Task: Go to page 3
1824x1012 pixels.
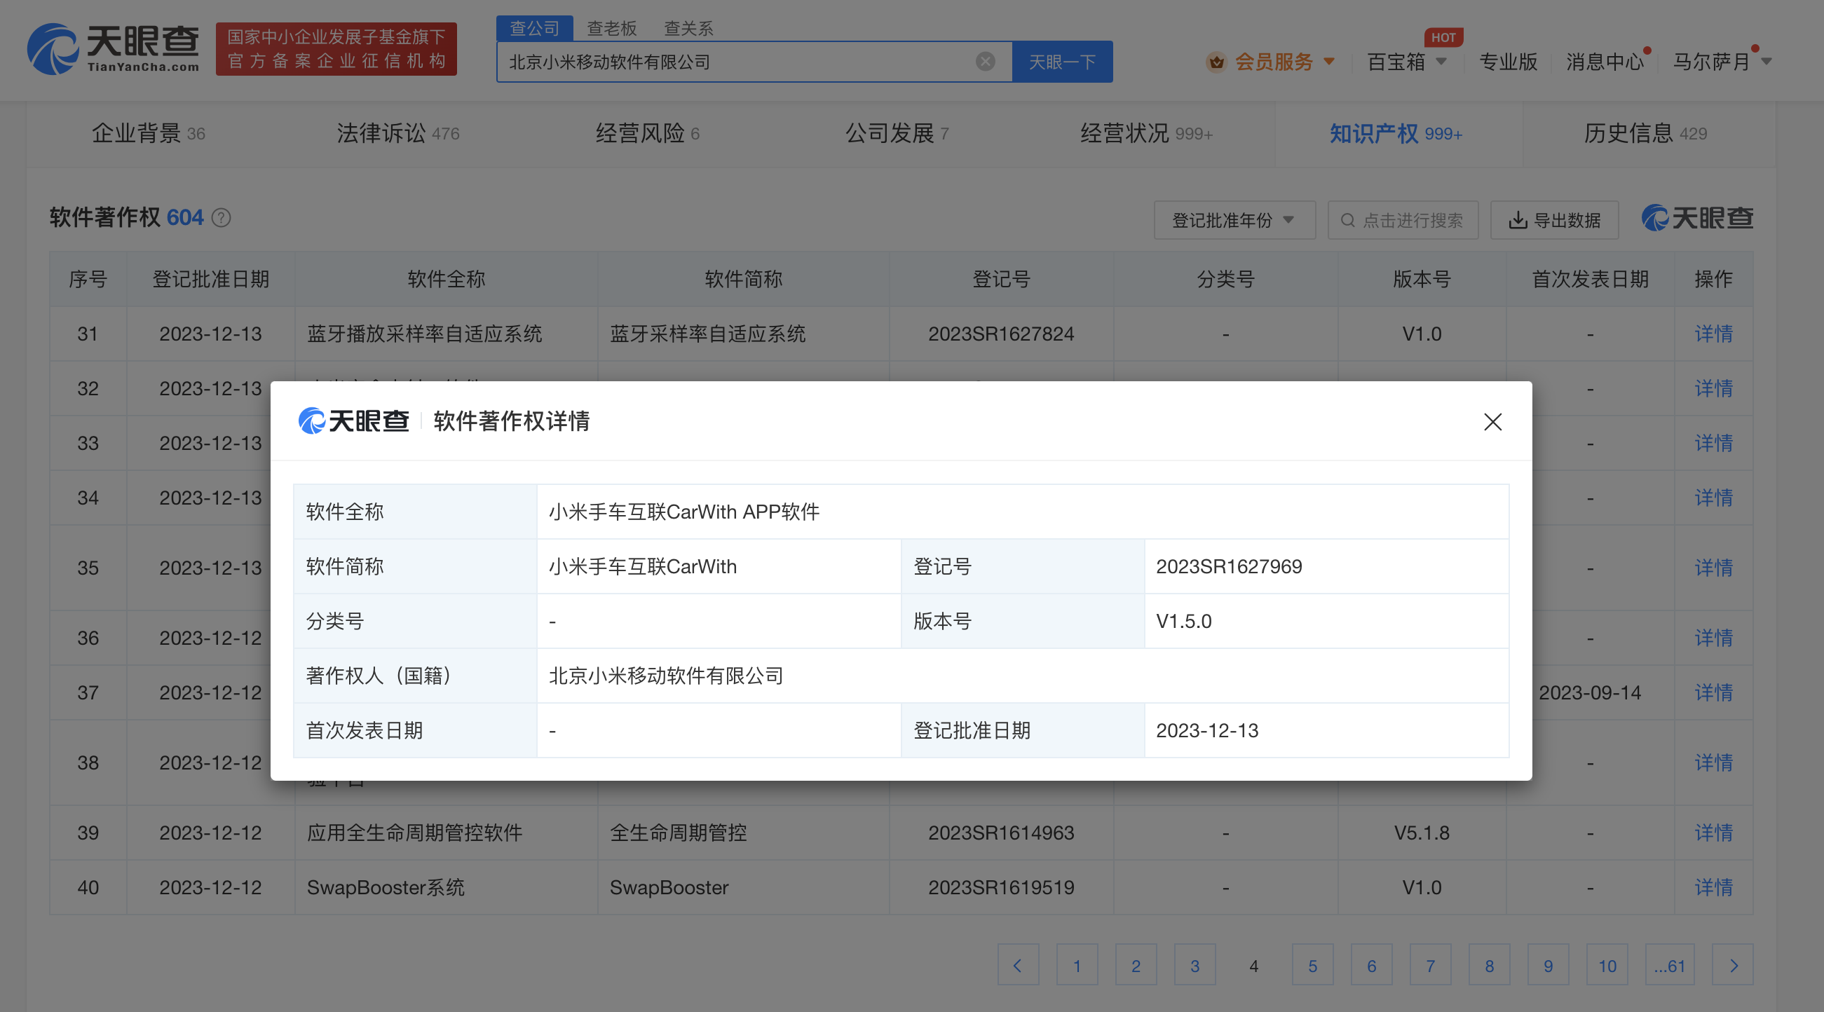Action: 1195,965
